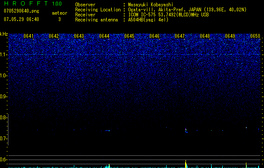This screenshot has height=168, width=264.
Task: Click the 0644 time marker
Action: 104,36
